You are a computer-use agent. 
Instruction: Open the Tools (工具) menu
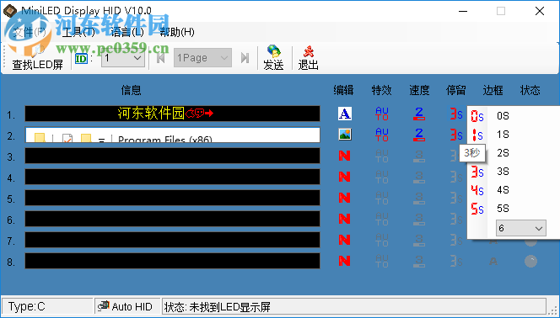click(x=78, y=32)
